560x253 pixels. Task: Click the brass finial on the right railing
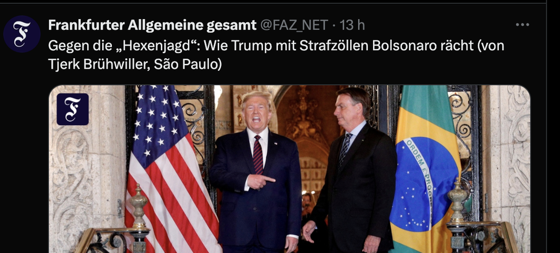[457, 201]
